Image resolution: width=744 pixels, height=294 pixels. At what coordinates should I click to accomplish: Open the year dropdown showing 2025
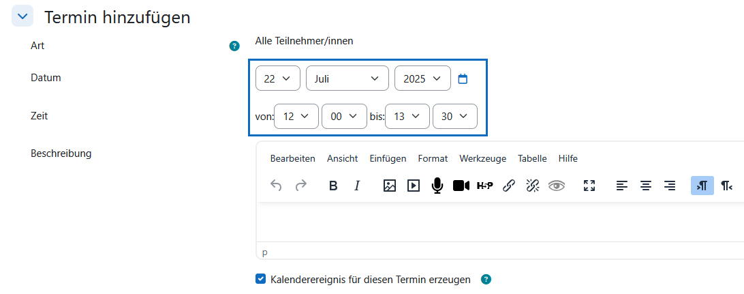click(x=423, y=78)
